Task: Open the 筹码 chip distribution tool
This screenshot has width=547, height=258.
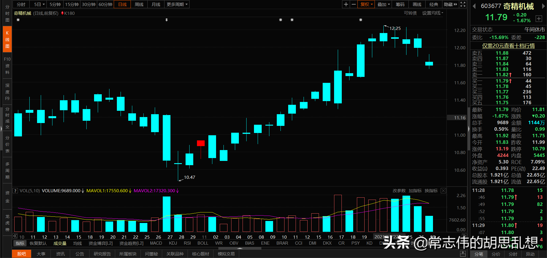Action: point(400,4)
